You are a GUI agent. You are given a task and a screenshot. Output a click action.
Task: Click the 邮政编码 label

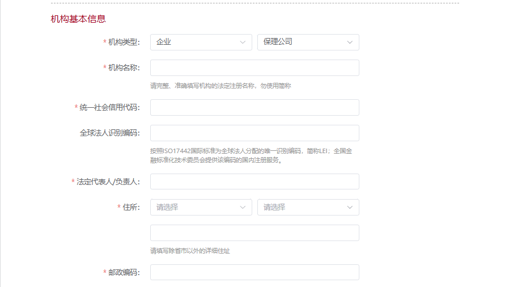tap(124, 272)
